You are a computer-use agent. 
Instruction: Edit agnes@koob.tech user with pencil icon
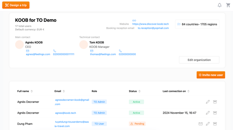click(208, 113)
